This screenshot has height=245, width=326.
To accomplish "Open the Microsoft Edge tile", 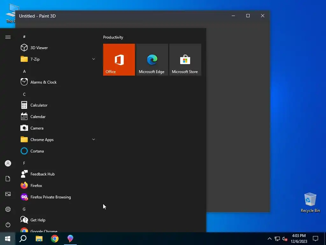I will coord(152,60).
